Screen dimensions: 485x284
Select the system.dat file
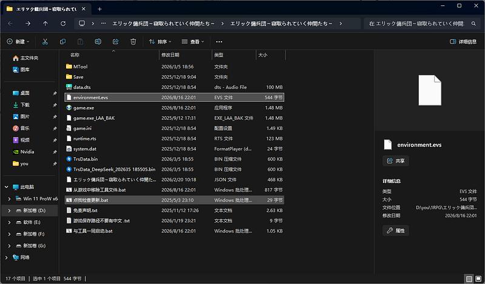[x=175, y=148]
